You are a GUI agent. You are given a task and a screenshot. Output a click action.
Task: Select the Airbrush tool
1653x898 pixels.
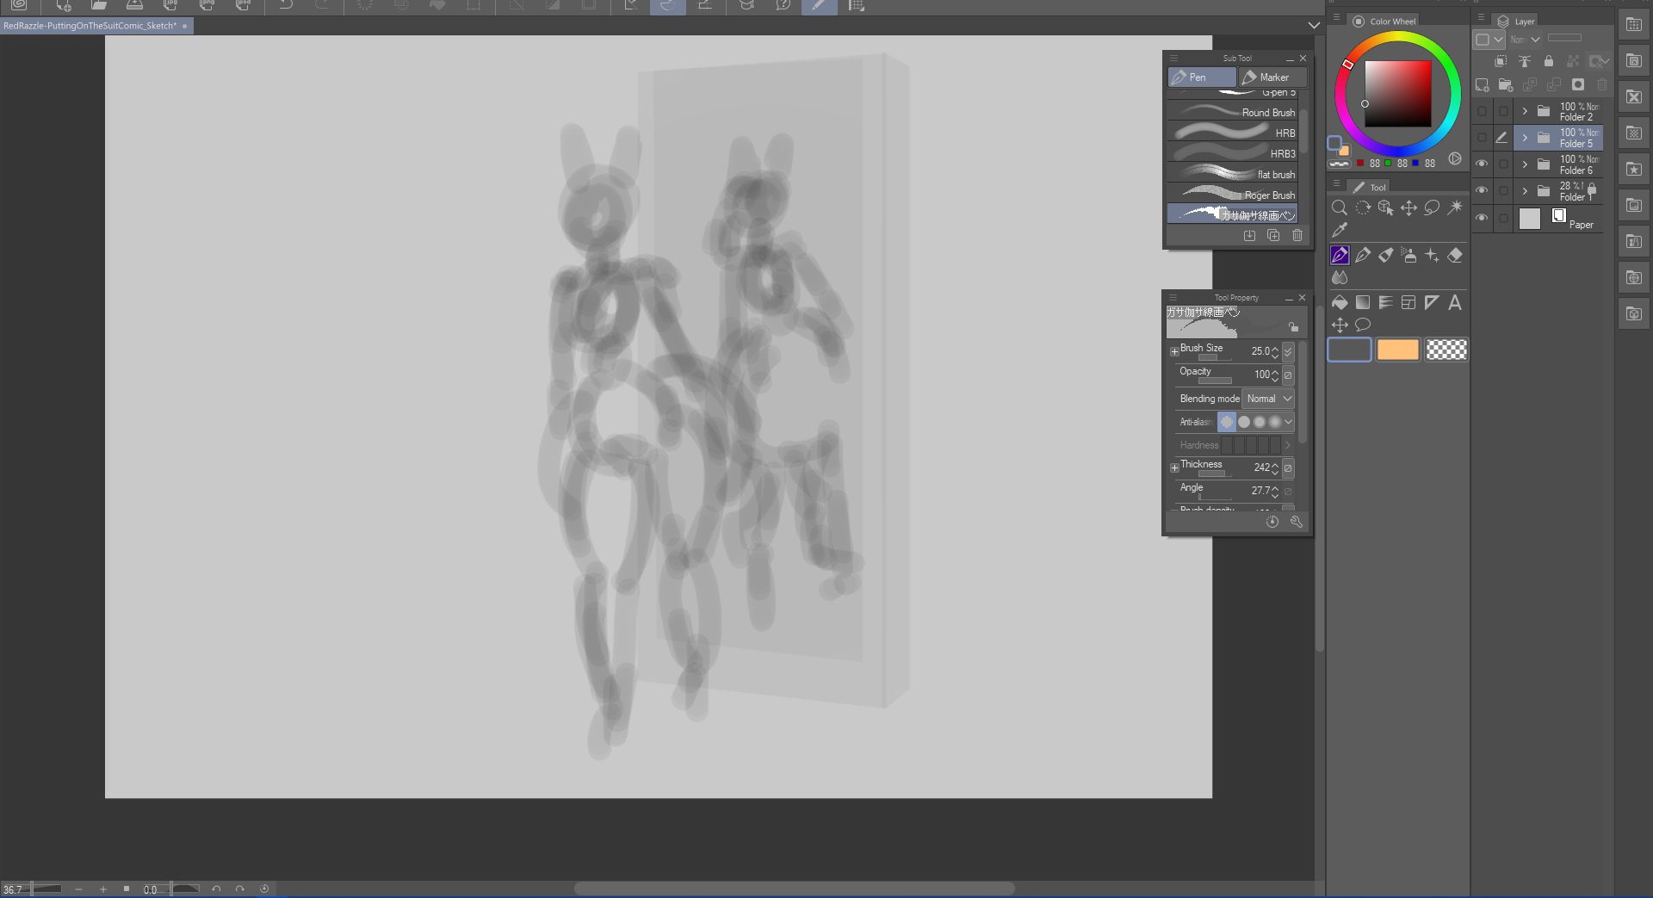(x=1408, y=255)
